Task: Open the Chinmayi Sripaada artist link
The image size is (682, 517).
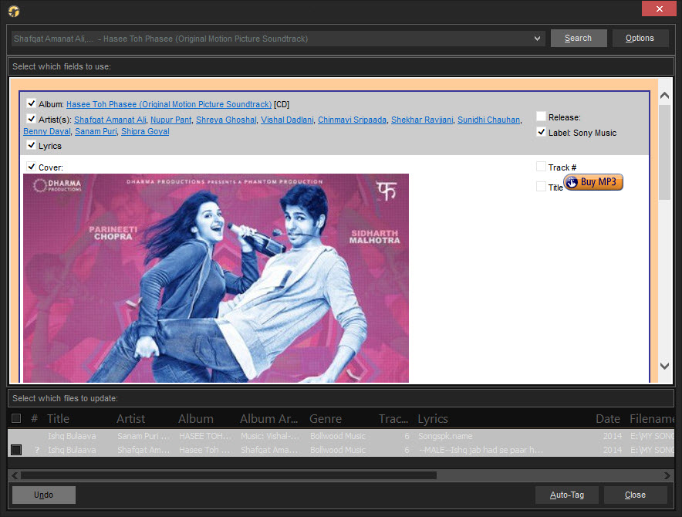Action: point(353,120)
